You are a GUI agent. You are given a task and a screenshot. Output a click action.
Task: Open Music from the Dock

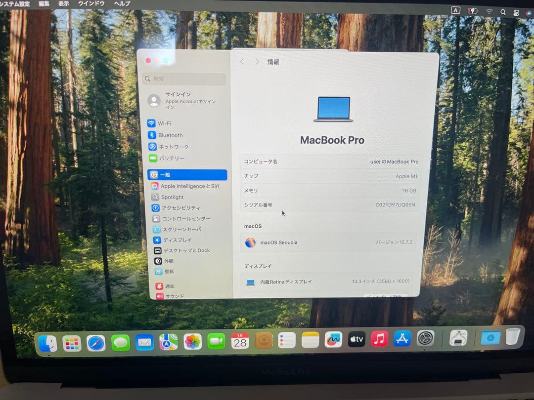coord(379,339)
